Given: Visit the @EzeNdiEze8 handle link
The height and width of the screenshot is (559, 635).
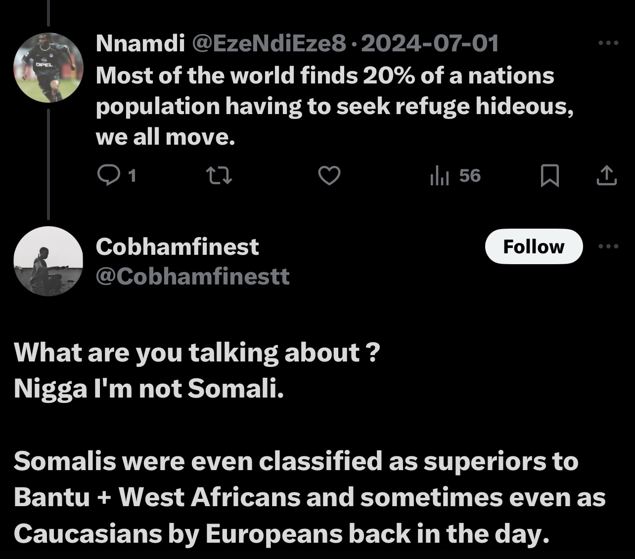Looking at the screenshot, I should 268,44.
